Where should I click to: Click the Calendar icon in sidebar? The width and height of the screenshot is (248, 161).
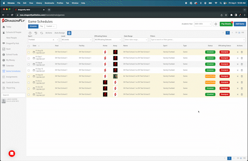tap(4, 66)
